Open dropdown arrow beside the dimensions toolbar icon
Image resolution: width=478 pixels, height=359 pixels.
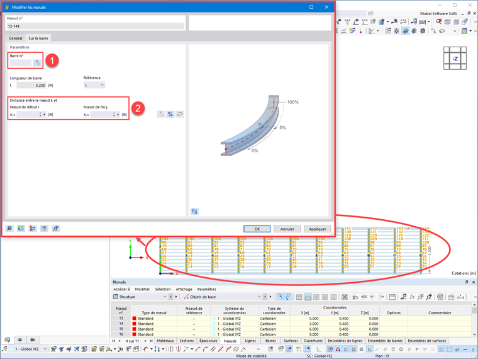click(428, 21)
